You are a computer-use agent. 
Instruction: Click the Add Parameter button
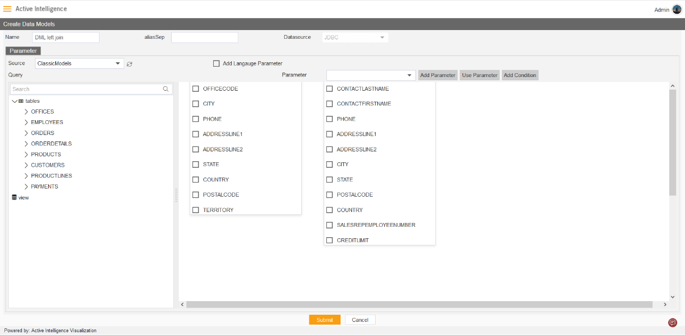(437, 75)
